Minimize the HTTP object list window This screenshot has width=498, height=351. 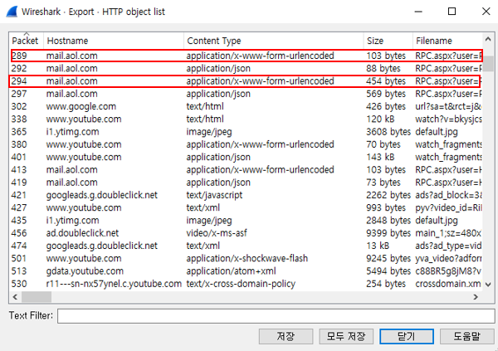coord(418,12)
